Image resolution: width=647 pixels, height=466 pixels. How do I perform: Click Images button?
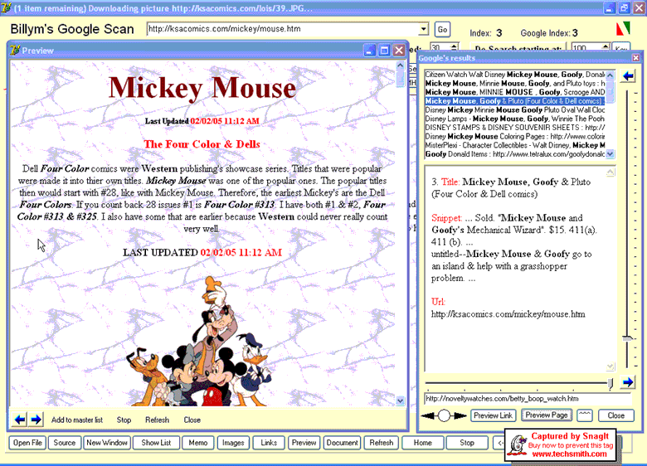(x=233, y=443)
